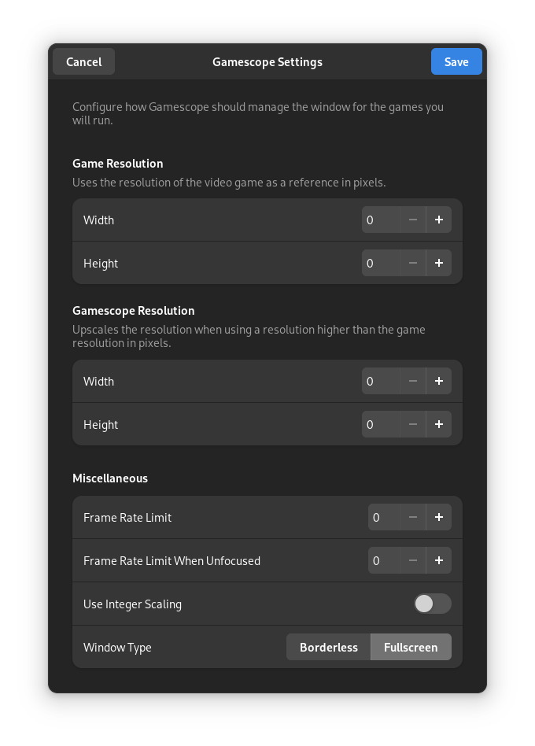The image size is (535, 746).
Task: Select Fullscreen window type
Action: click(x=411, y=648)
